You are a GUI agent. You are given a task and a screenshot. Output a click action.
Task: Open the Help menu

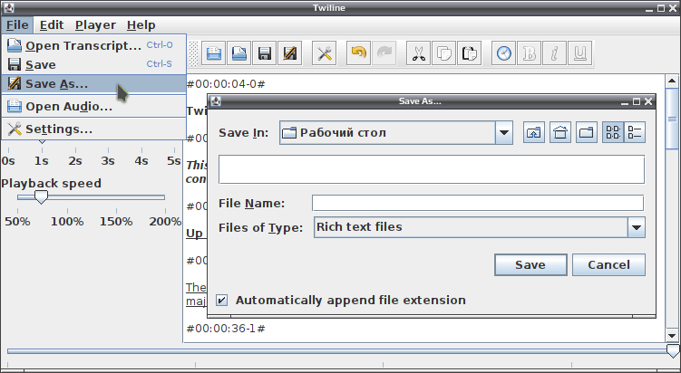[141, 25]
